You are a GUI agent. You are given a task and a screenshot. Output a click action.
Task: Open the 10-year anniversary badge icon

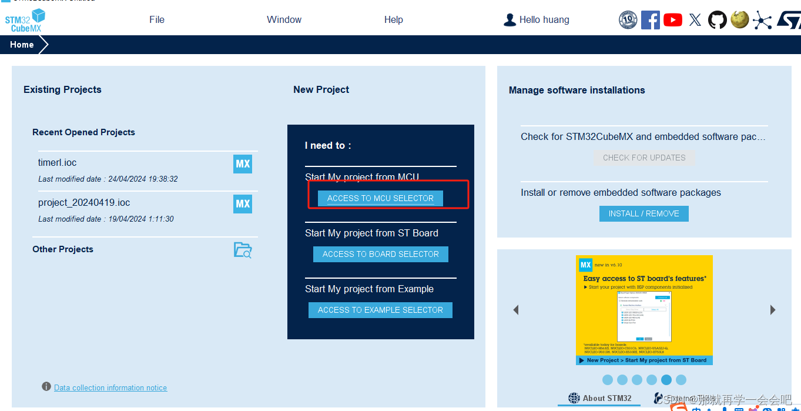coord(628,20)
